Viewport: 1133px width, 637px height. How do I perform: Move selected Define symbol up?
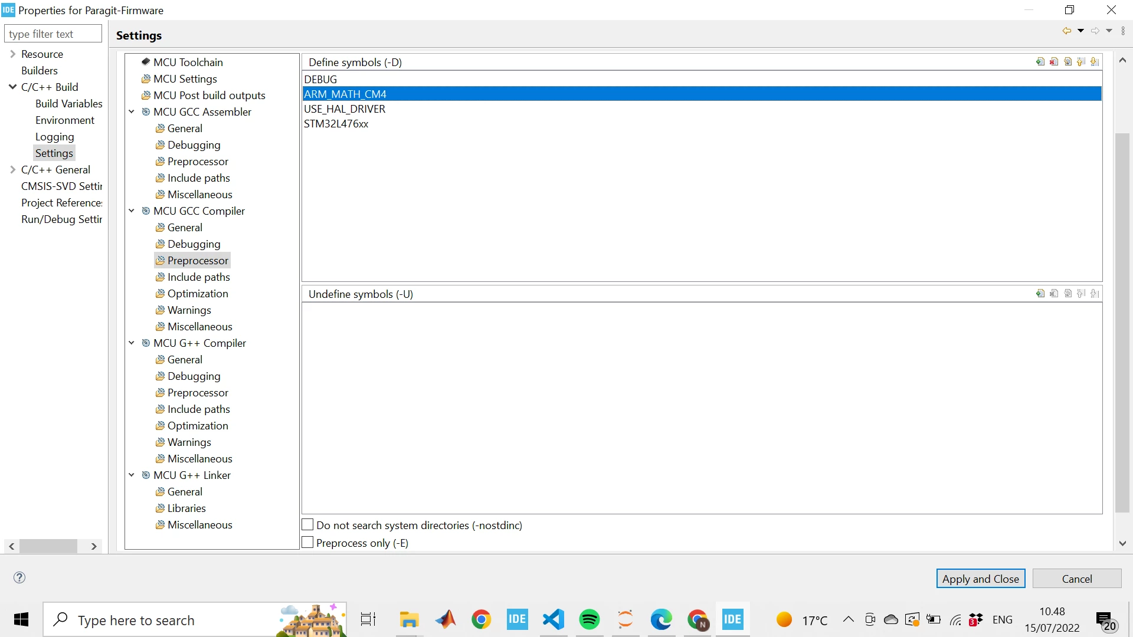click(x=1081, y=62)
